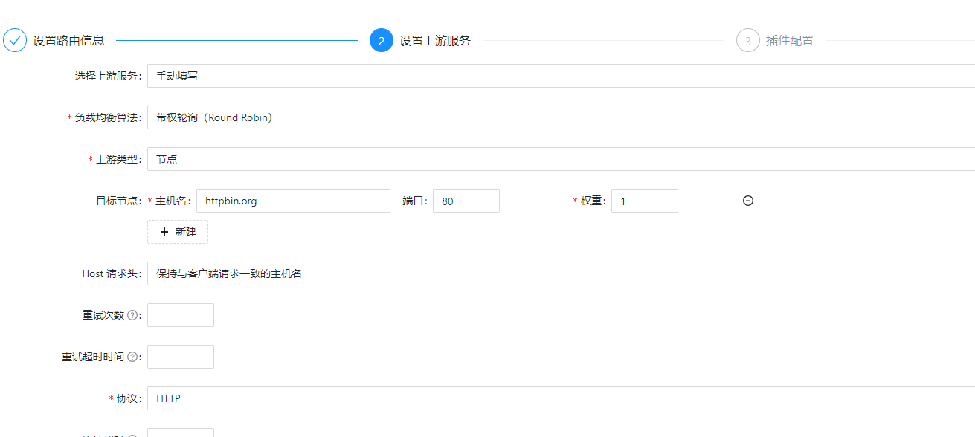
Task: Remove the httpbin.org target node
Action: pos(748,201)
